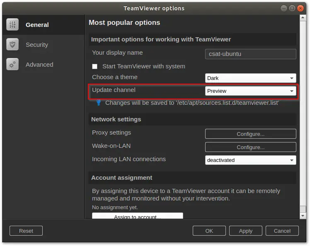Close the TeamViewer options window
This screenshot has width=310, height=246.
pos(300,8)
